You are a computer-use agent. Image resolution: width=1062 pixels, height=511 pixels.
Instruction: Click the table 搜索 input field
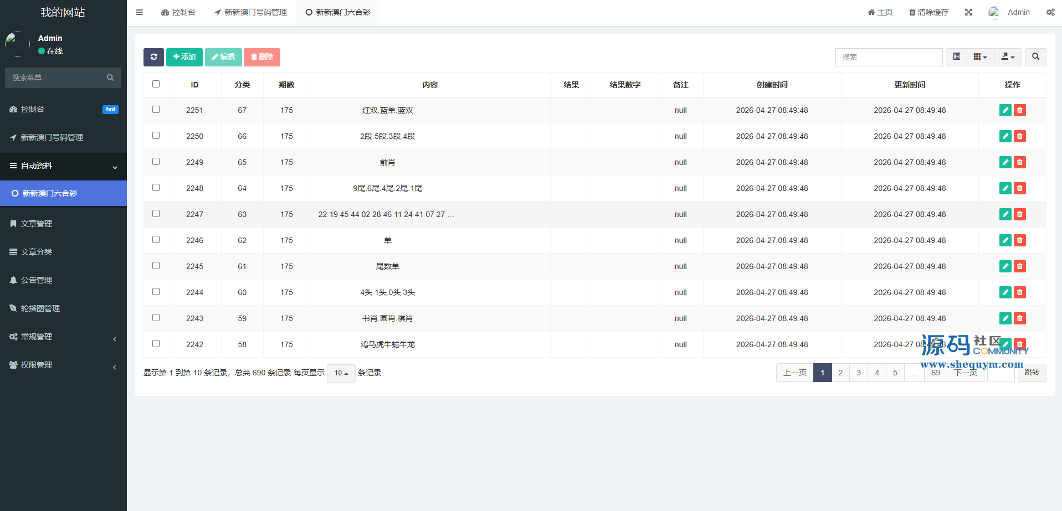click(889, 57)
